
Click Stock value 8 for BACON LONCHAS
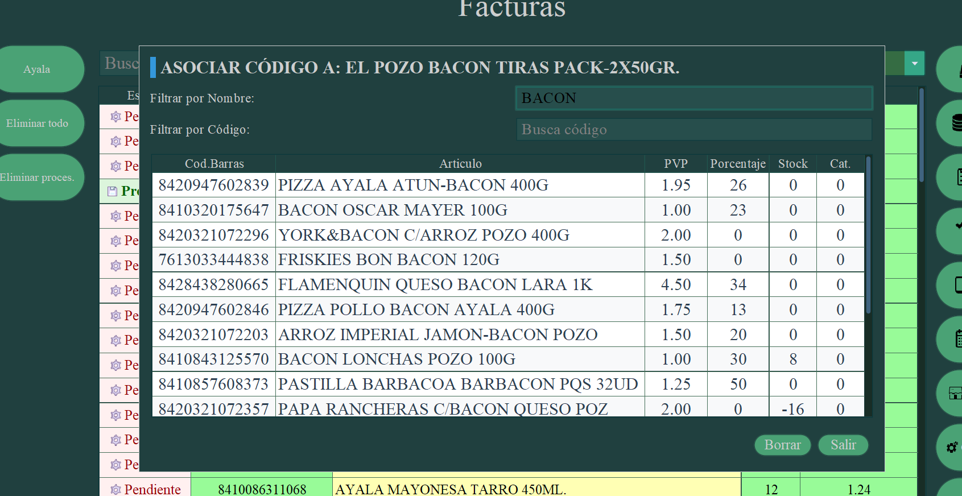793,359
